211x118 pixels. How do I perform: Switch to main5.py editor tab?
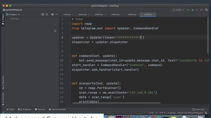(x=132, y=14)
